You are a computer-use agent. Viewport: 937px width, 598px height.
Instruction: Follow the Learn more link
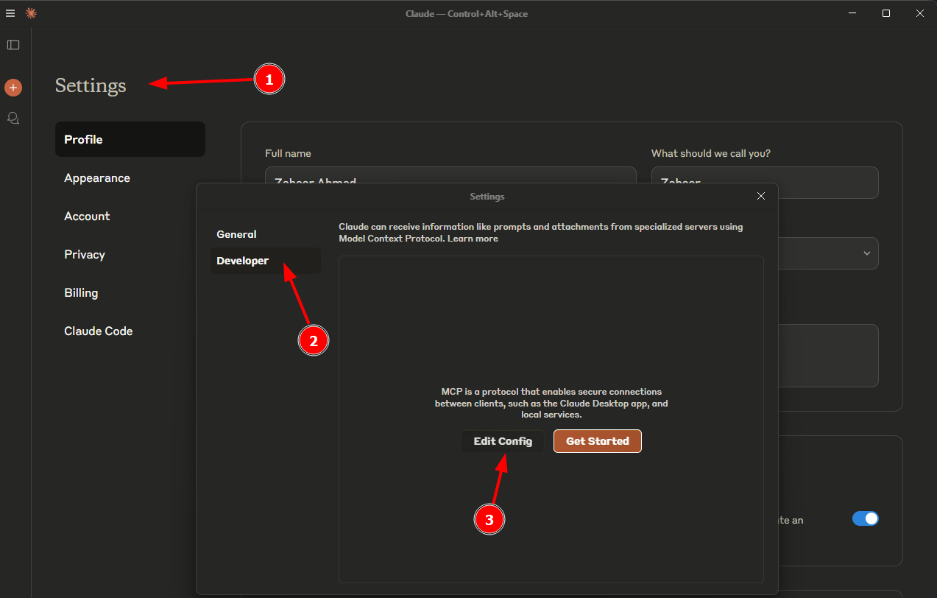click(x=473, y=239)
